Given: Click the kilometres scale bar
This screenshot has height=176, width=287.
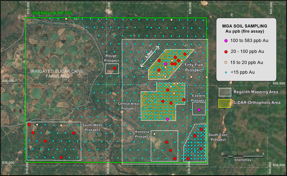Looking at the screenshot, I should pyautogui.click(x=243, y=156).
